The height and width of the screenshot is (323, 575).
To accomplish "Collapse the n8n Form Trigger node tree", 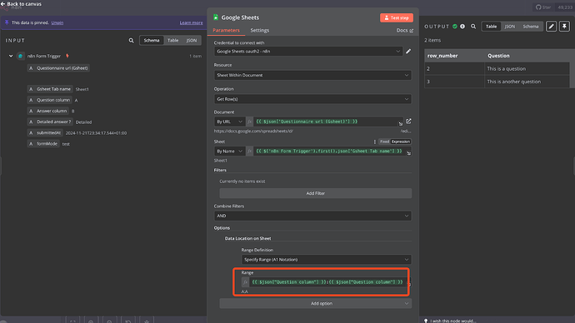I will coord(11,56).
